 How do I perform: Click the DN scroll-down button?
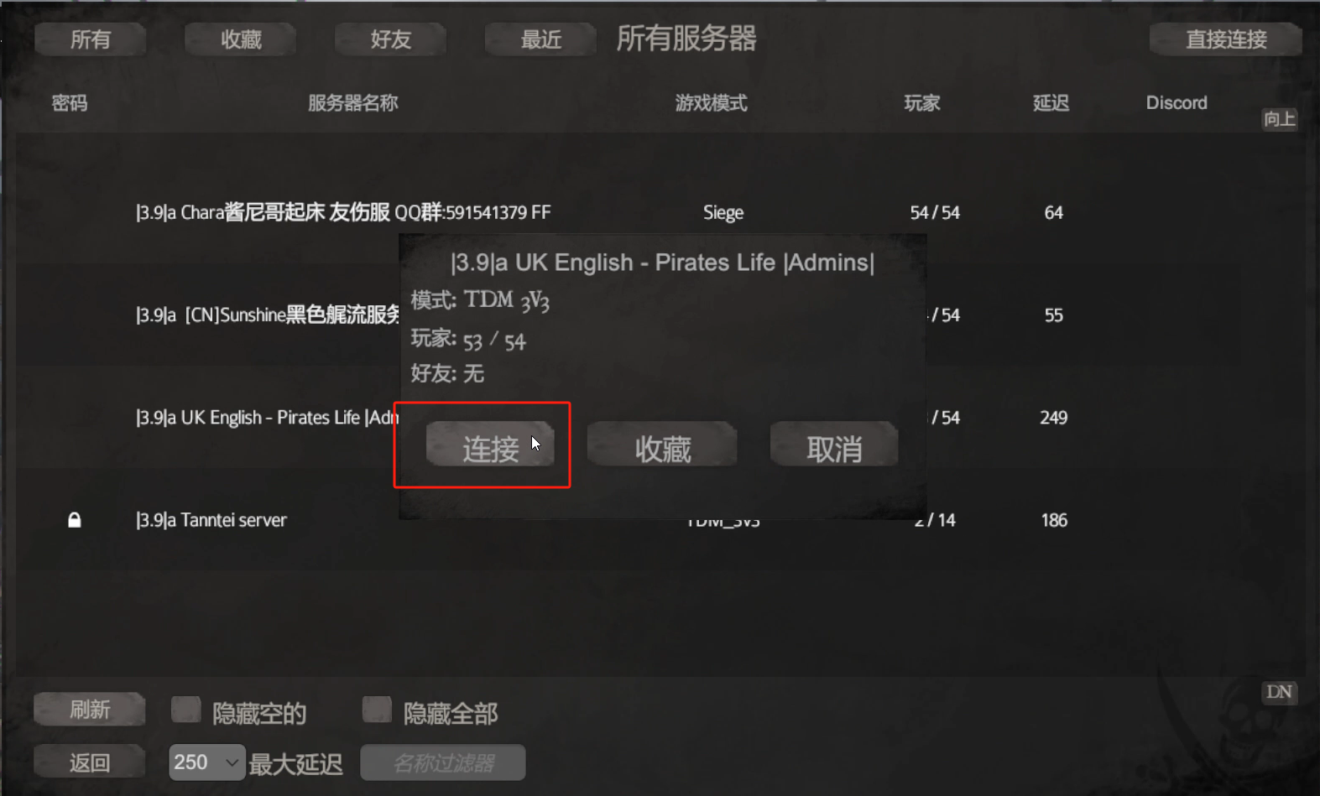click(x=1280, y=692)
